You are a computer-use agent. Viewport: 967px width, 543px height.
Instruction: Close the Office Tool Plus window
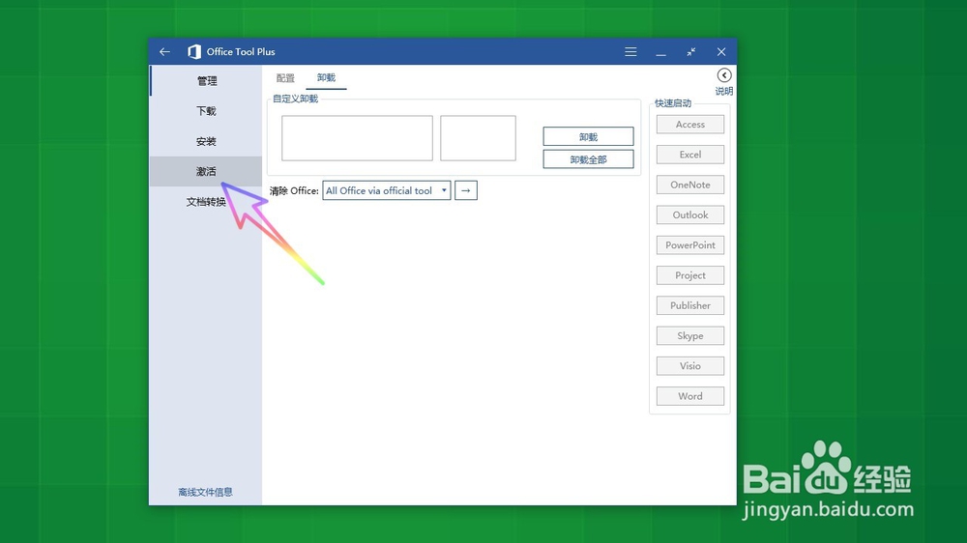point(721,52)
